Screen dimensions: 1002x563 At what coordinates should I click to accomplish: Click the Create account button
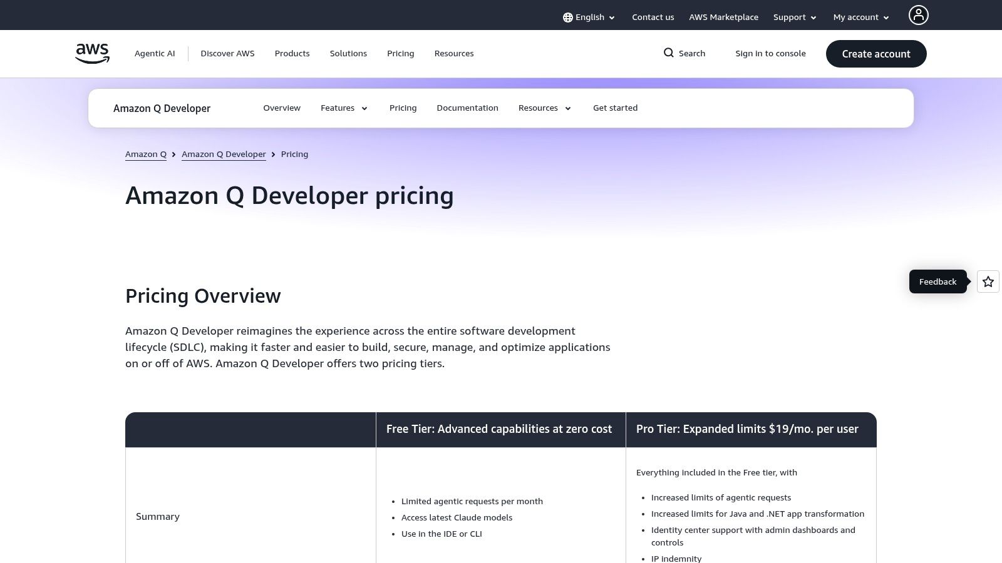(x=876, y=54)
